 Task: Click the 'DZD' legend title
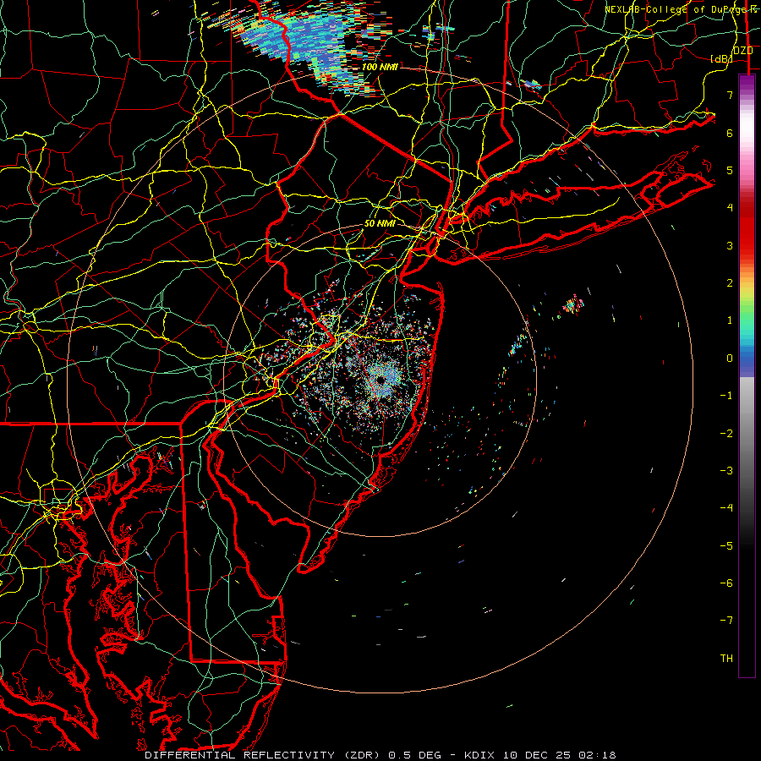(x=742, y=51)
